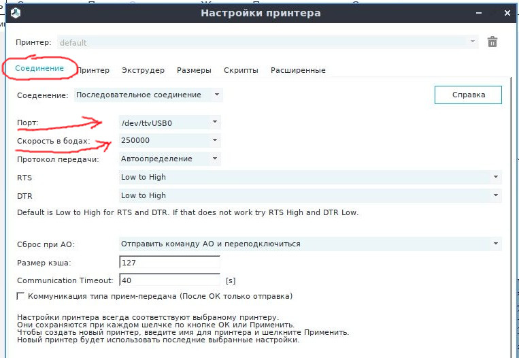Open the Принтер tab
The height and width of the screenshot is (358, 519).
93,70
